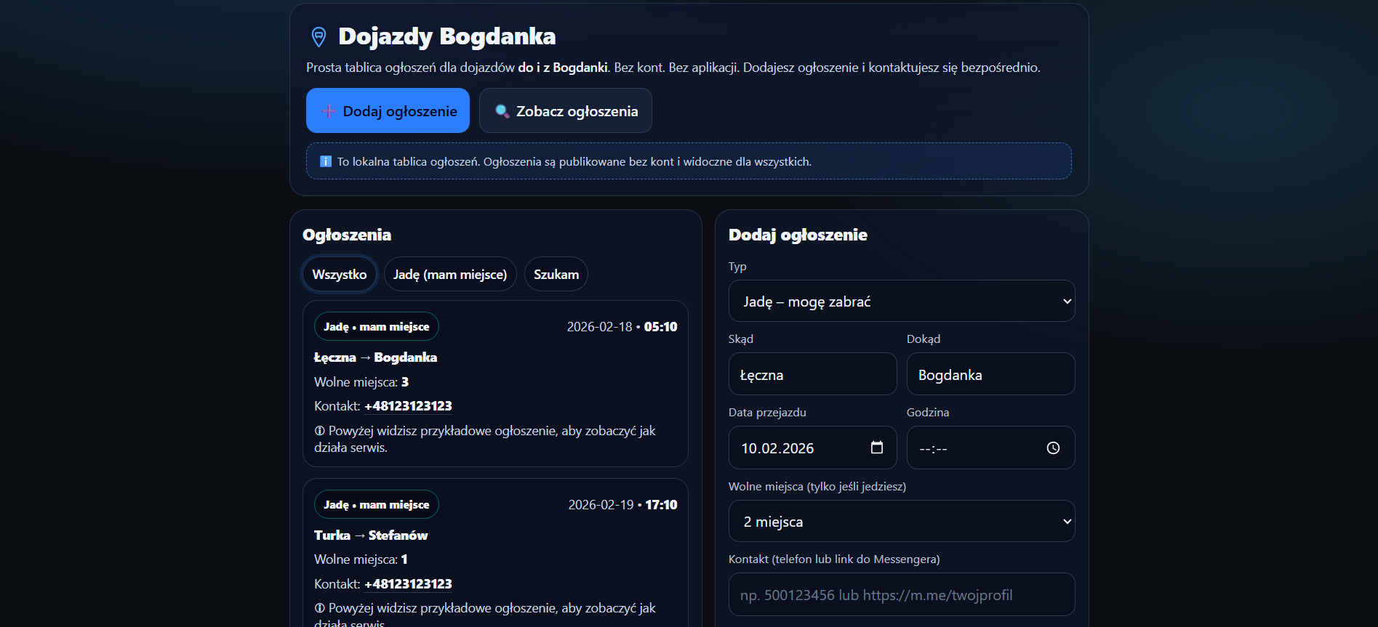This screenshot has height=627, width=1378.
Task: Open contact link in Turka → Stefanów listing
Action: [408, 583]
